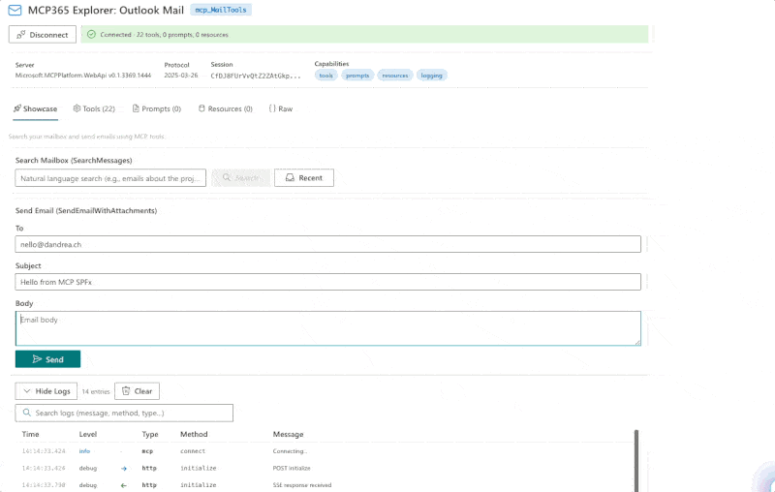Switch to the Showcase tab
This screenshot has height=492, width=775.
point(35,108)
